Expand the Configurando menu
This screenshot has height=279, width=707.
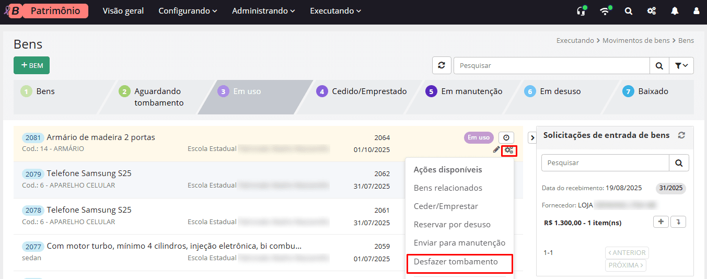[x=188, y=11]
